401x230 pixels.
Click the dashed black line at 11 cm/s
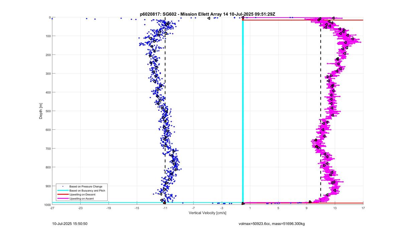[321, 110]
